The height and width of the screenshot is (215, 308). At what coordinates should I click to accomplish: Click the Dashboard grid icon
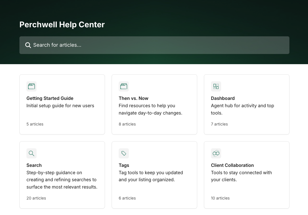pyautogui.click(x=216, y=86)
